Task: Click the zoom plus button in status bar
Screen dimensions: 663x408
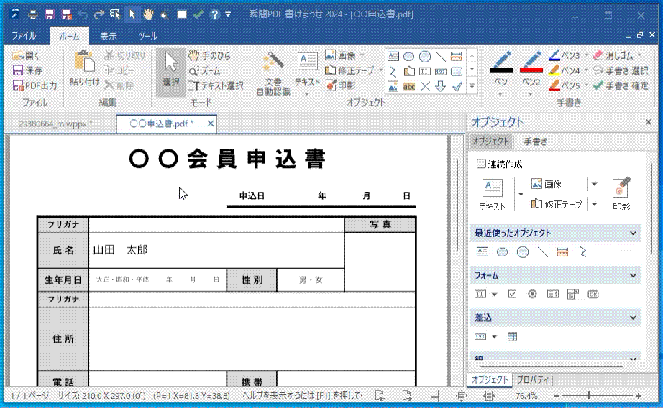Action: click(x=639, y=396)
